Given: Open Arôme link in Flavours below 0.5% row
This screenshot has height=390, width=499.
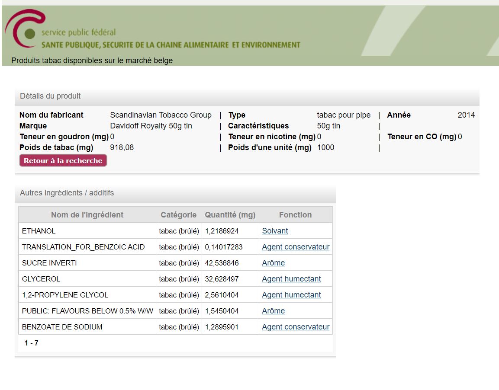Looking at the screenshot, I should point(274,311).
